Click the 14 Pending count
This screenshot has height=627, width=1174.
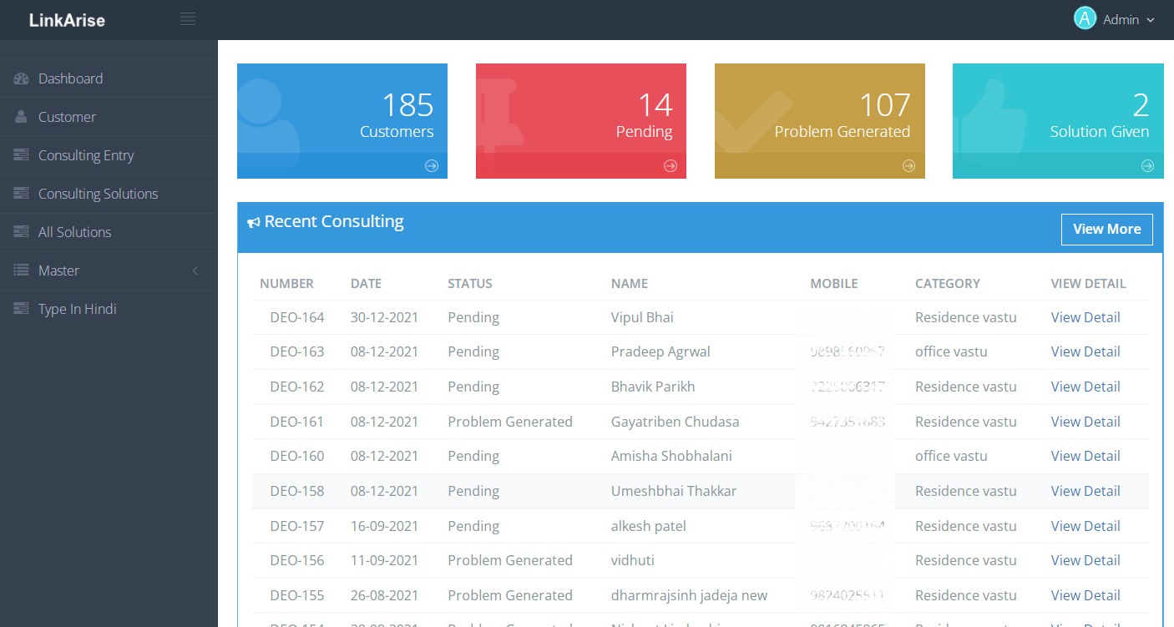(x=655, y=105)
